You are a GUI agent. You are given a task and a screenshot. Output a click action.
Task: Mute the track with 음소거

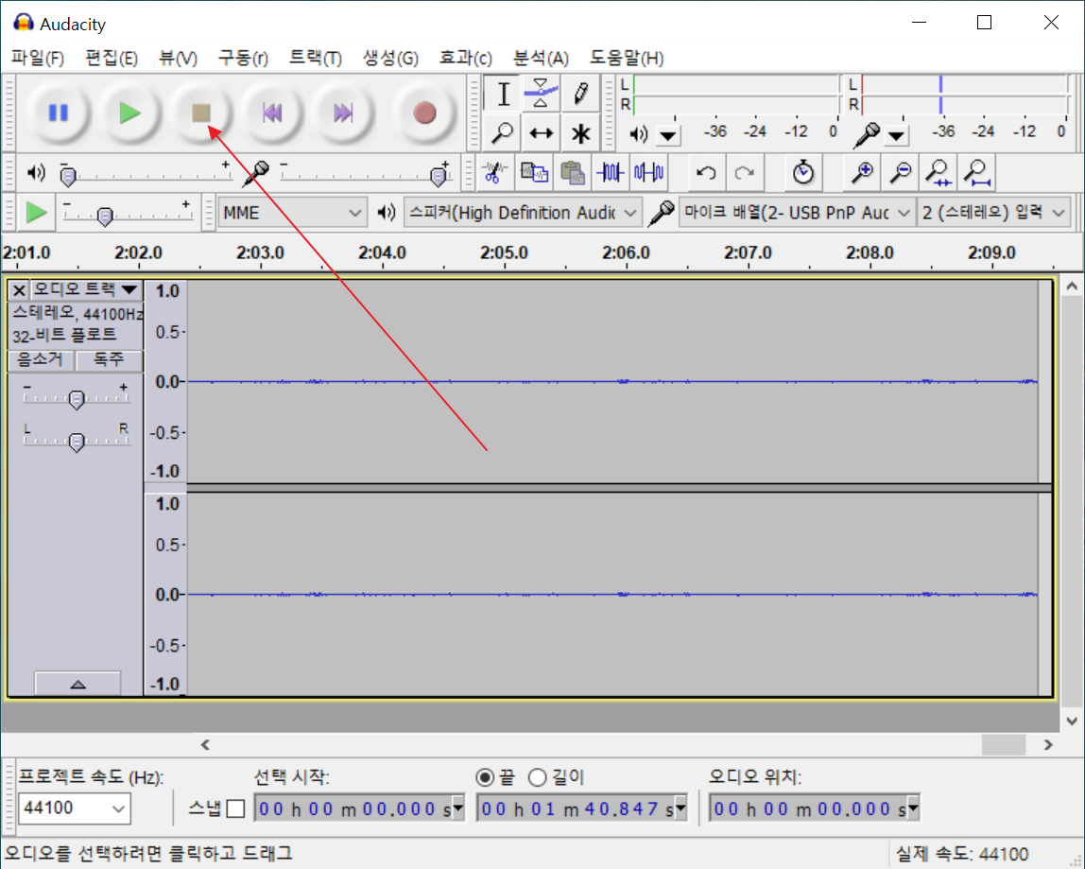click(x=40, y=359)
